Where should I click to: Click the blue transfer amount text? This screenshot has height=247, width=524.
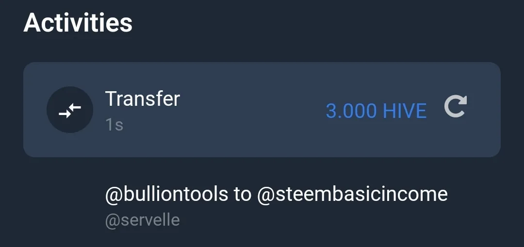(x=377, y=111)
